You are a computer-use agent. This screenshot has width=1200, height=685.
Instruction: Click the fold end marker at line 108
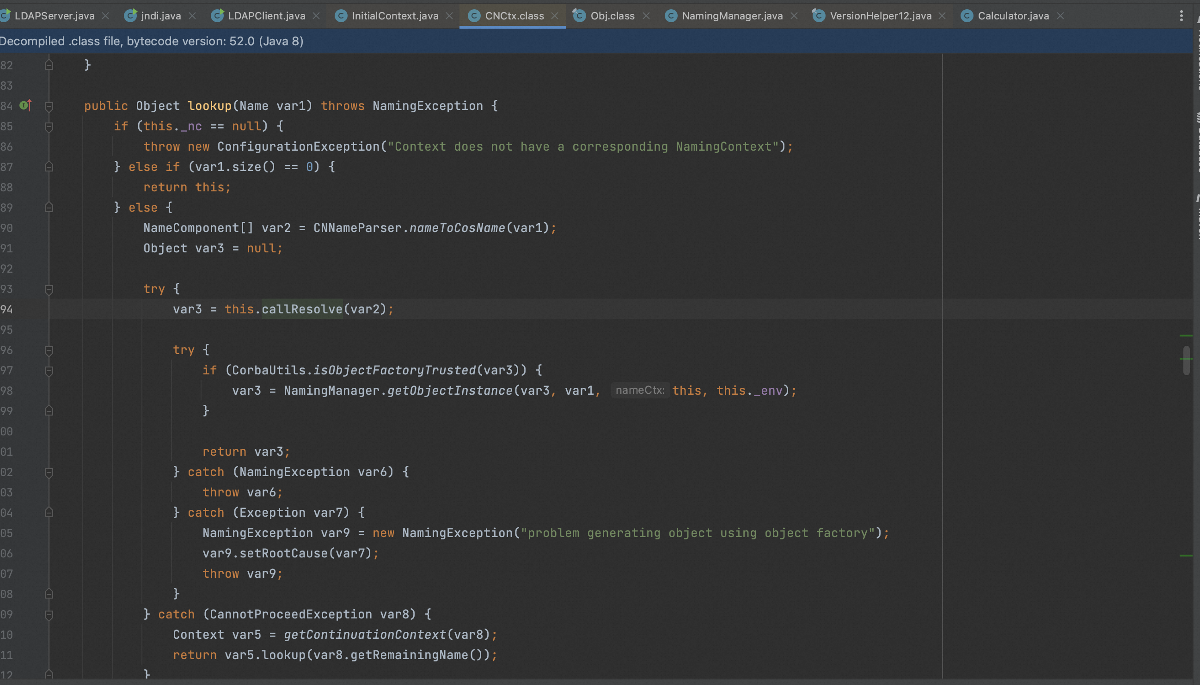point(49,594)
